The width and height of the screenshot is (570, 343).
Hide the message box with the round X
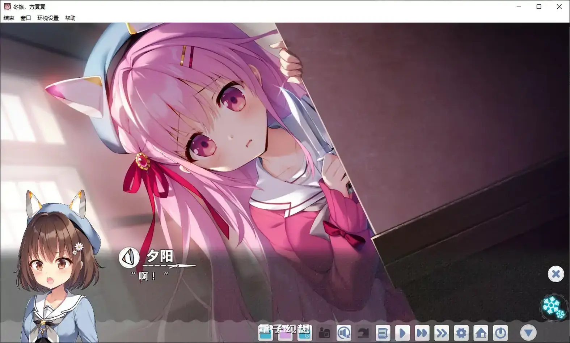click(556, 274)
